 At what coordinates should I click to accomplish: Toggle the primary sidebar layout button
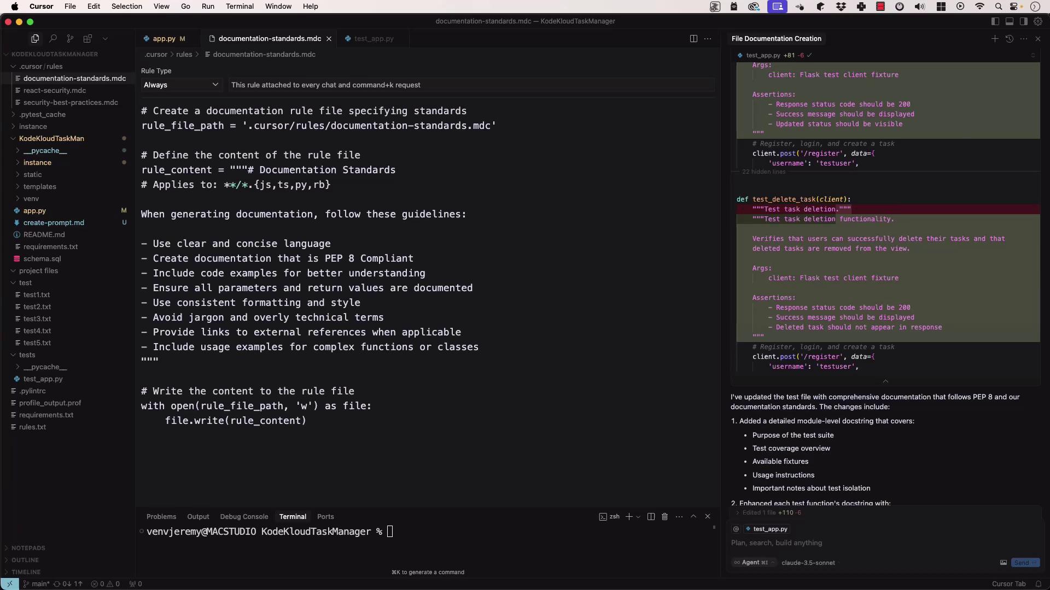coord(995,21)
